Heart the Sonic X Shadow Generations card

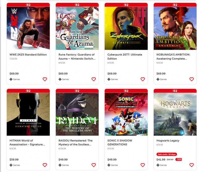point(143,165)
